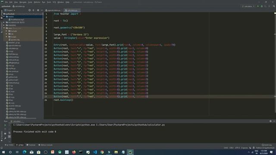Toggle the Structure tool window stripe button

point(2,28)
